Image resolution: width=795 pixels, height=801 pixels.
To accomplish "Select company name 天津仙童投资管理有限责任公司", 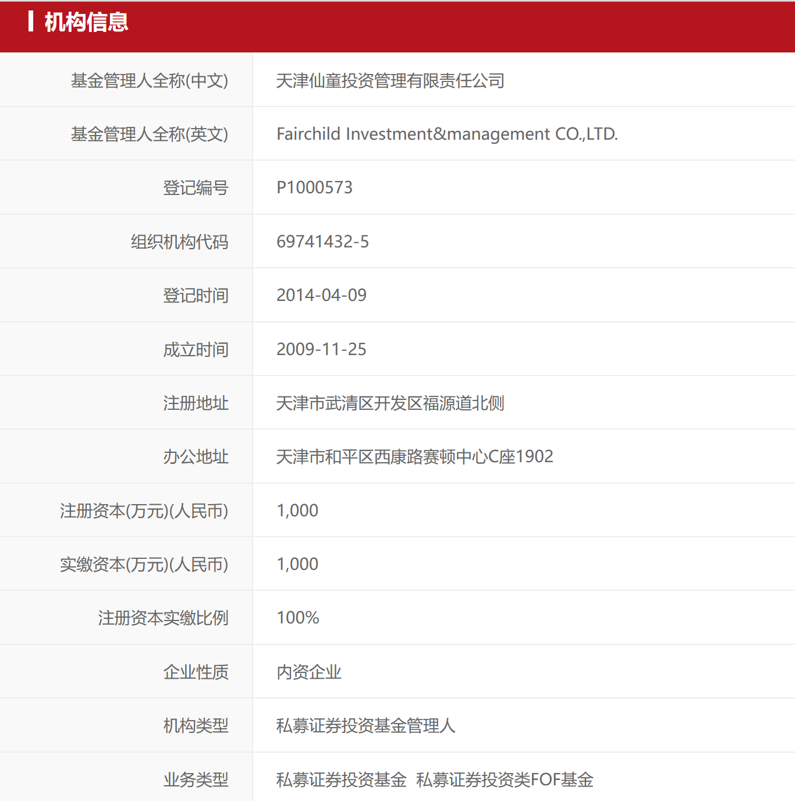I will point(391,80).
